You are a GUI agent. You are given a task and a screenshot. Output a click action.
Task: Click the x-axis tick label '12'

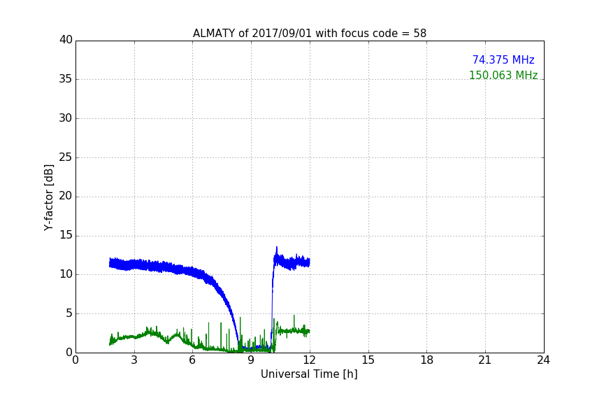(310, 360)
